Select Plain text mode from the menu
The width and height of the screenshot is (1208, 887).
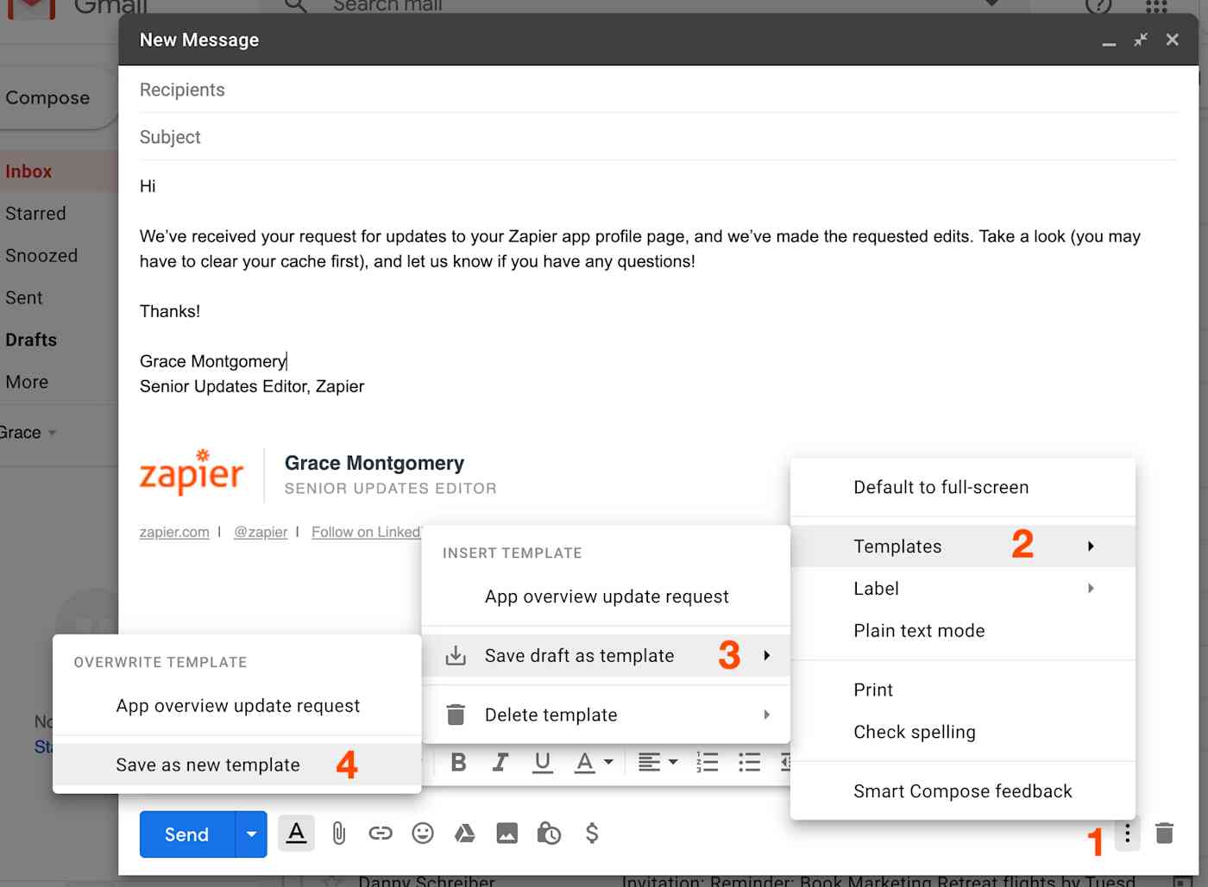[919, 630]
